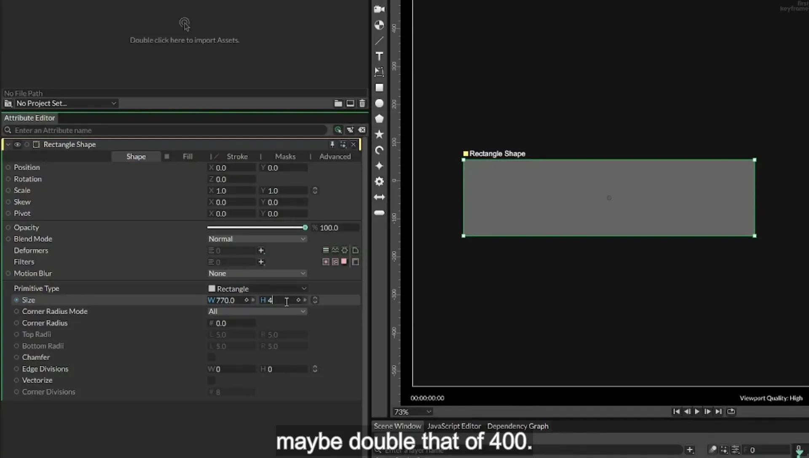Image resolution: width=809 pixels, height=458 pixels.
Task: Switch to the Stroke tab
Action: click(x=237, y=156)
